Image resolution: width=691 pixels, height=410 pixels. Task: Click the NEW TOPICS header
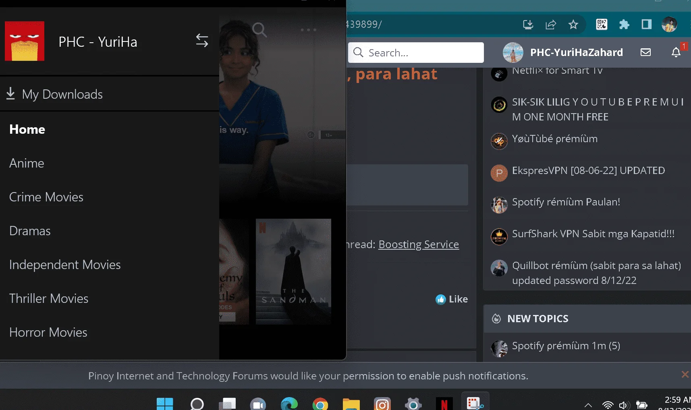(x=537, y=319)
